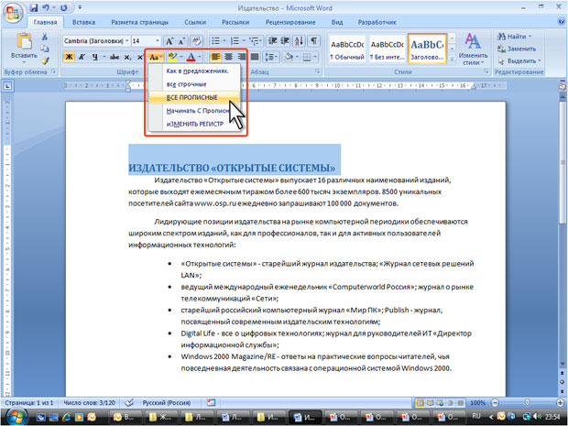Apply the red font color button
The height and width of the screenshot is (426, 568).
point(191,57)
